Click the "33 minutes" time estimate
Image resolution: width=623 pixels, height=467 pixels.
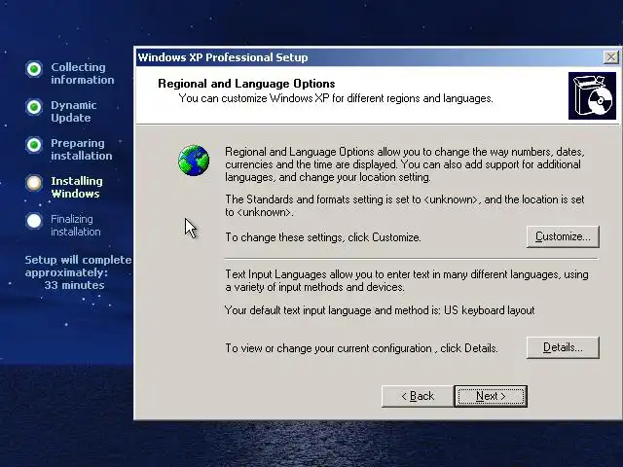click(74, 285)
